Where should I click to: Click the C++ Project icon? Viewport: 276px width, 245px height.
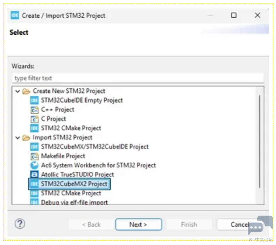click(x=34, y=110)
